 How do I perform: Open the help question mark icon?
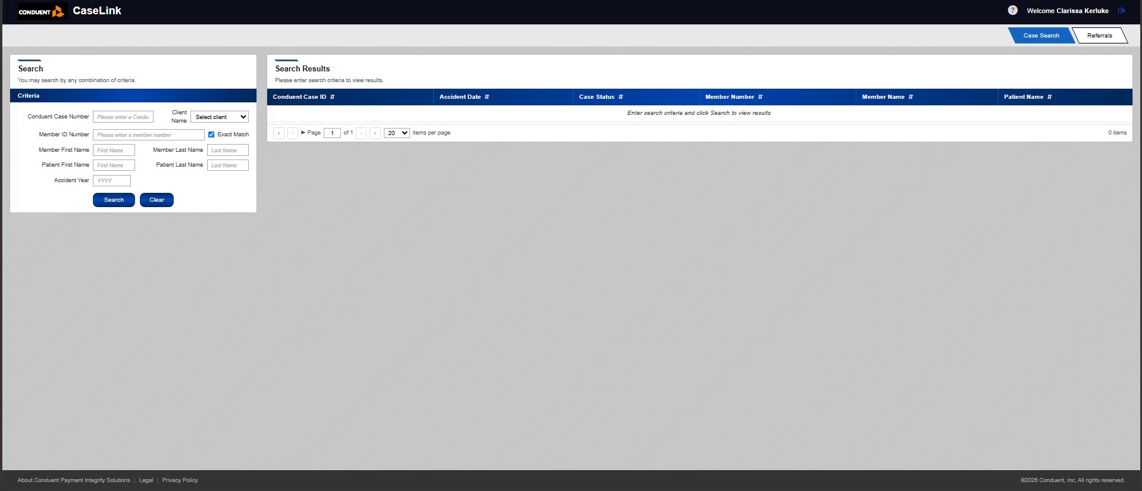pos(1012,10)
